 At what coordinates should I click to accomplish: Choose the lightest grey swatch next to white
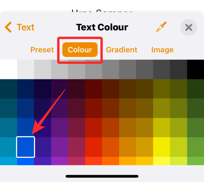[26, 69]
